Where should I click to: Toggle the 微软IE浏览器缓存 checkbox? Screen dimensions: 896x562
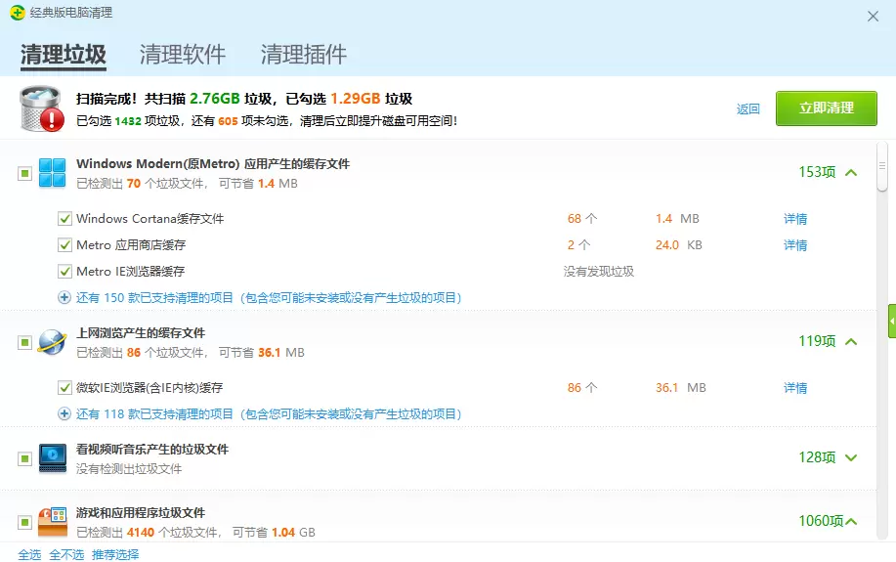(x=65, y=388)
